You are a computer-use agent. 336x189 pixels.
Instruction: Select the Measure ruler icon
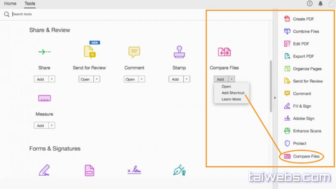pos(44,98)
